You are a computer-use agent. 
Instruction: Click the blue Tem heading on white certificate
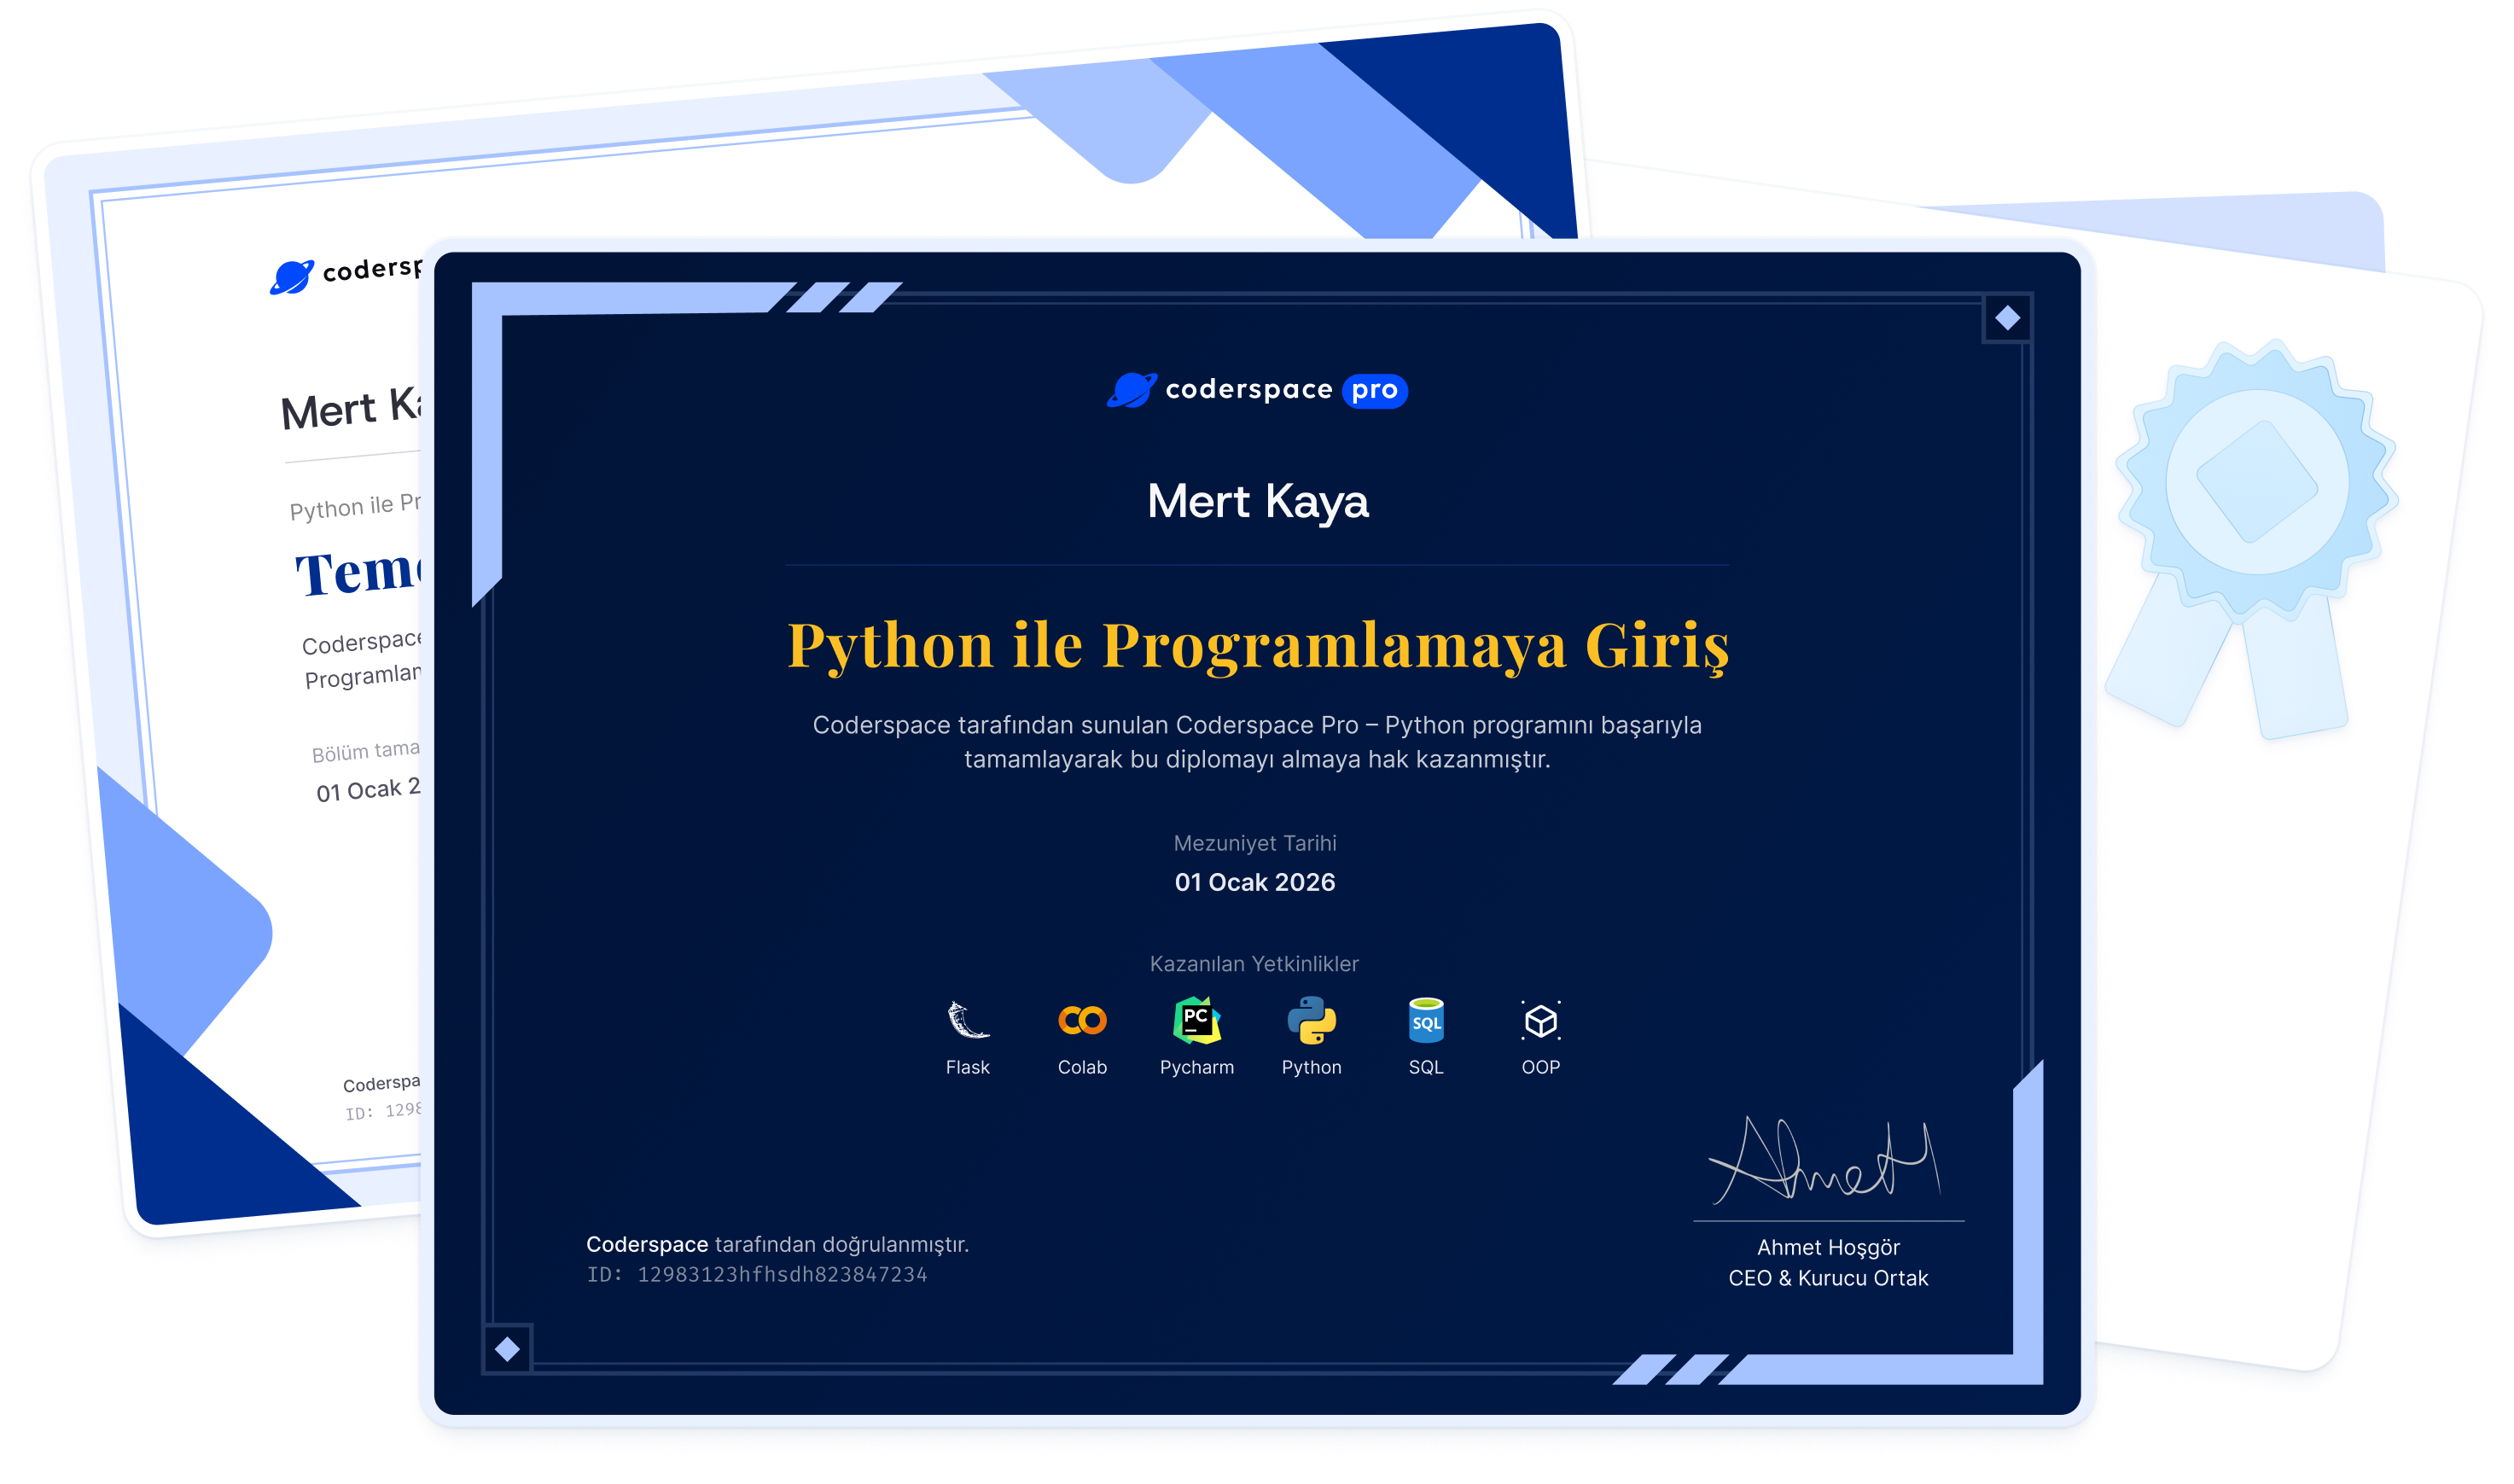tap(358, 572)
